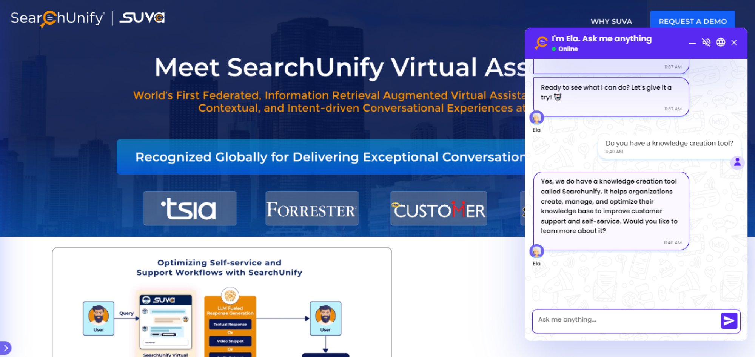
Task: Click the SUVA logo in header
Action: click(142, 18)
